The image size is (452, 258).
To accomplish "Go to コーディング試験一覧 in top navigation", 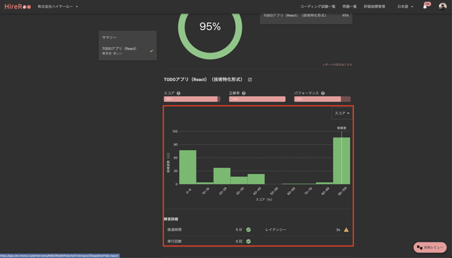I will click(318, 7).
